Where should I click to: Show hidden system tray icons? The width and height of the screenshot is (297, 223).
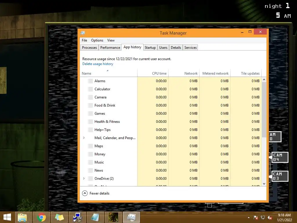[x=249, y=217]
